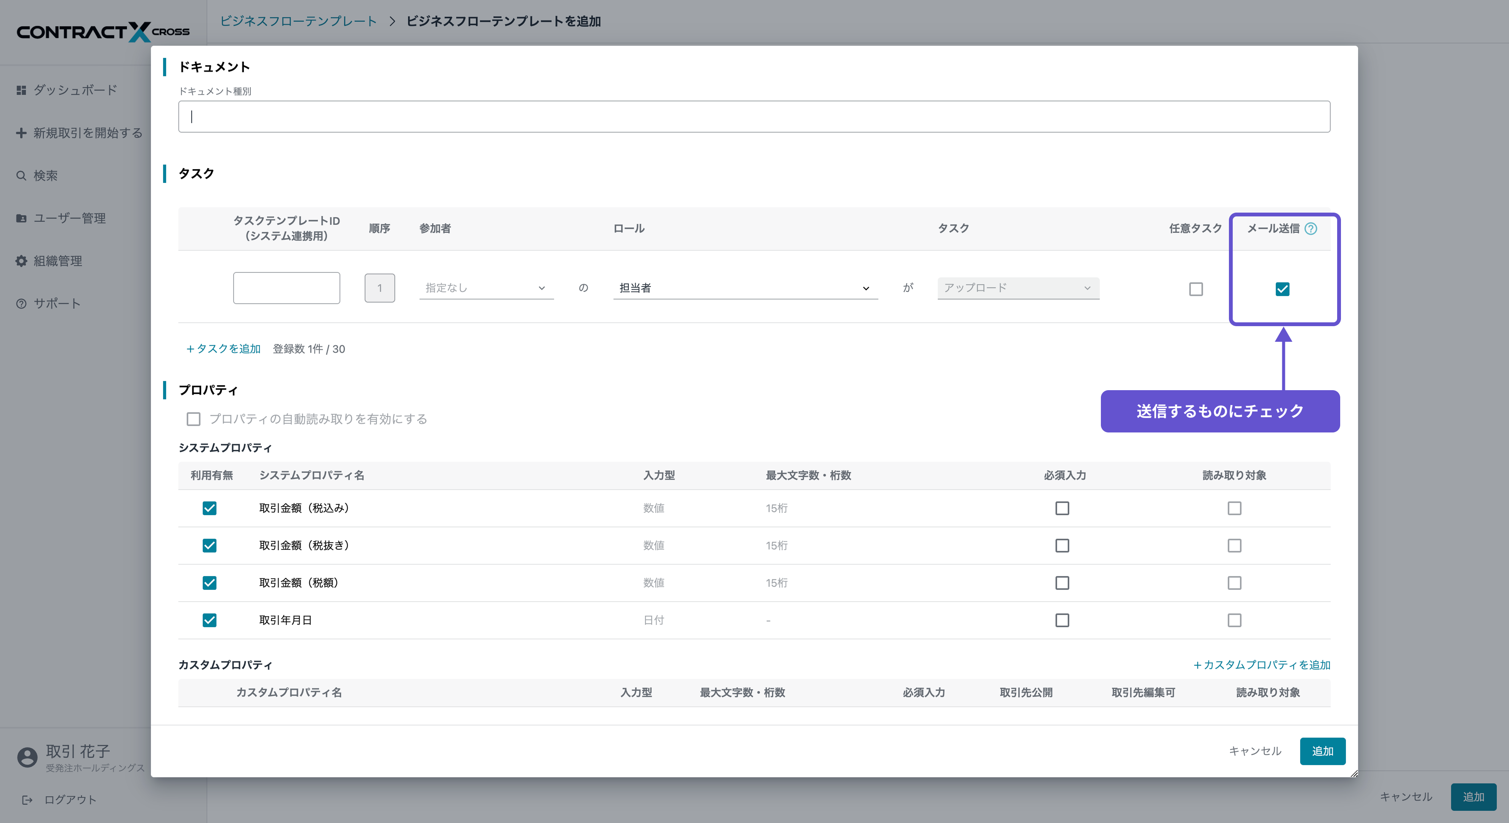Click the 組織管理 gear icon

[21, 261]
